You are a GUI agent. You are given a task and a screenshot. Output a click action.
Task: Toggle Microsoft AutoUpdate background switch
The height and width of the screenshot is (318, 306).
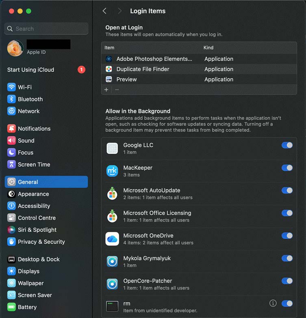coord(287,190)
